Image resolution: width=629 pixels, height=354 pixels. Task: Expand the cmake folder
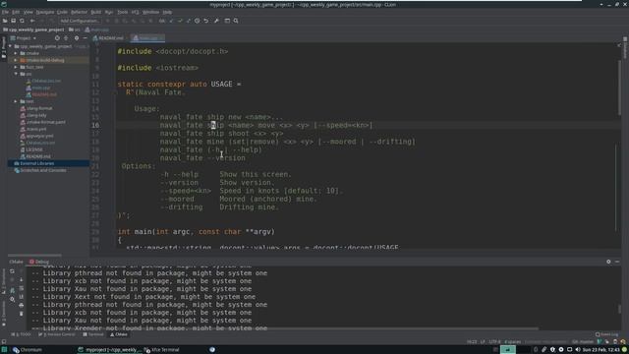click(16, 53)
